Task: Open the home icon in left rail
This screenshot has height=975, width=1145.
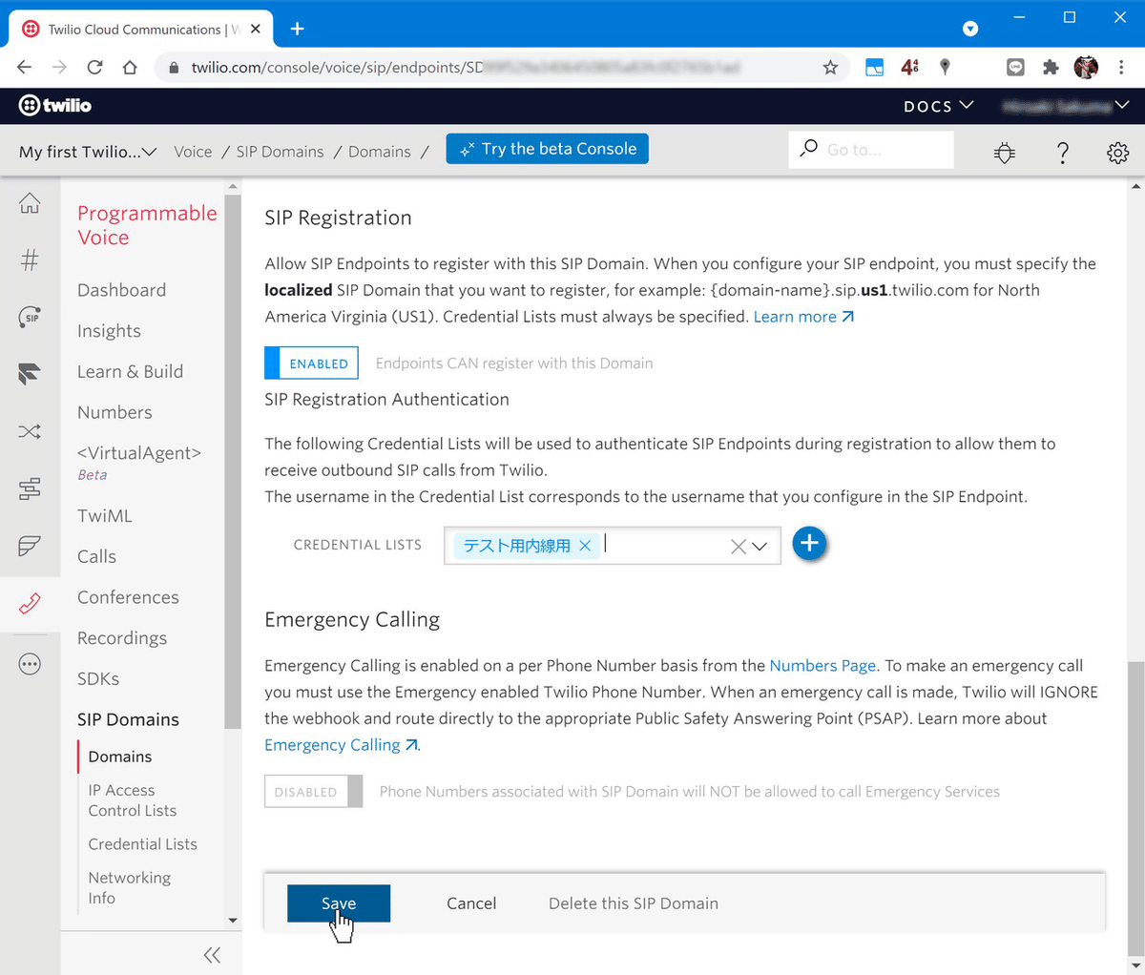Action: pyautogui.click(x=30, y=202)
